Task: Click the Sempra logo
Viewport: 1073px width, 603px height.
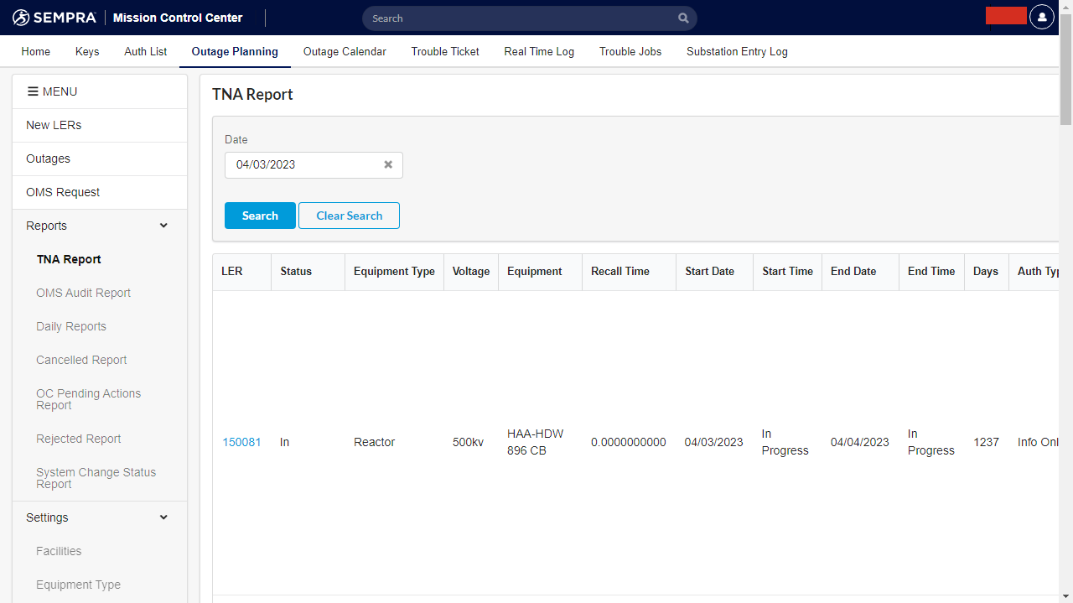Action: pos(54,18)
